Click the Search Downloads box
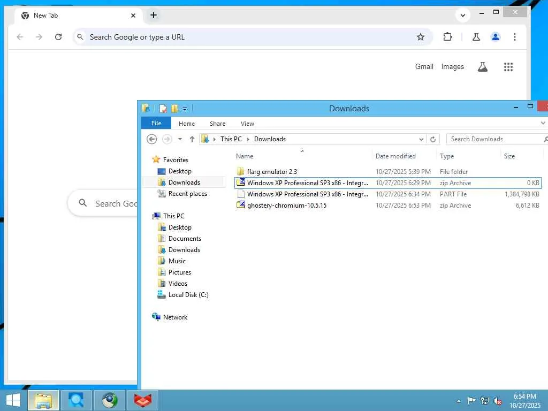This screenshot has width=548, height=411. pyautogui.click(x=496, y=139)
